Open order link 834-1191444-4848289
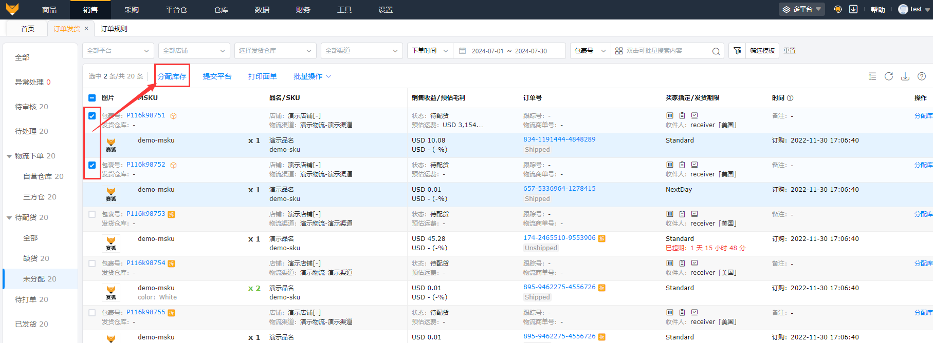This screenshot has width=933, height=343. [x=559, y=139]
